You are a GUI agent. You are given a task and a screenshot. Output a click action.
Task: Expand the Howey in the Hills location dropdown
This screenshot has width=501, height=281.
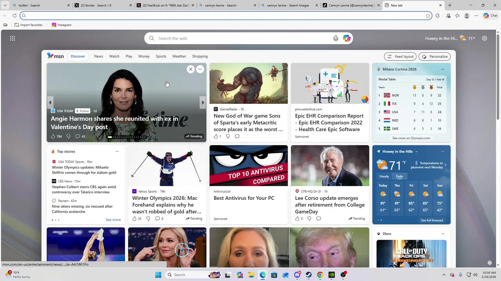coord(416,151)
